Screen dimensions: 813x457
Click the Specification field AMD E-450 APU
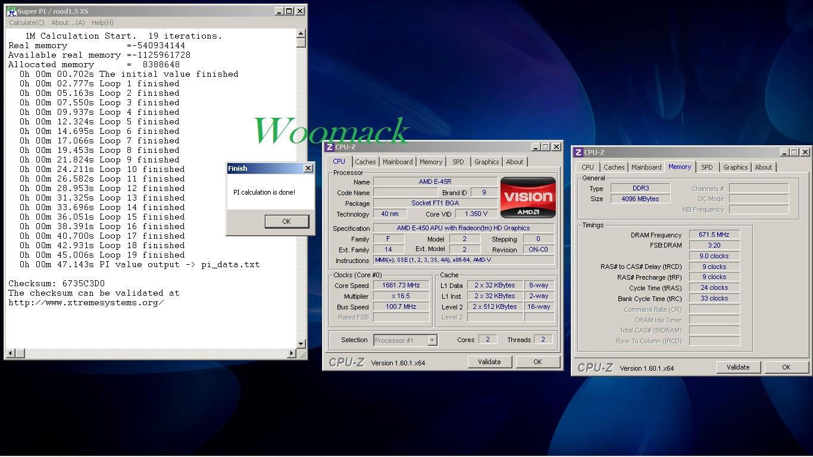point(464,228)
